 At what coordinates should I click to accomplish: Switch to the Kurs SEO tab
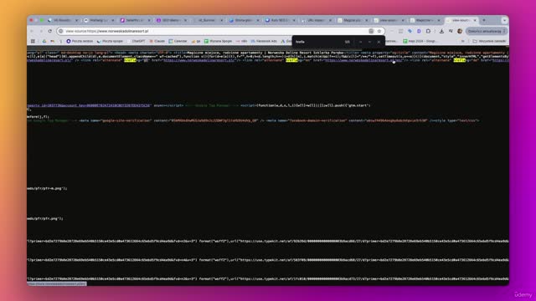click(280, 20)
